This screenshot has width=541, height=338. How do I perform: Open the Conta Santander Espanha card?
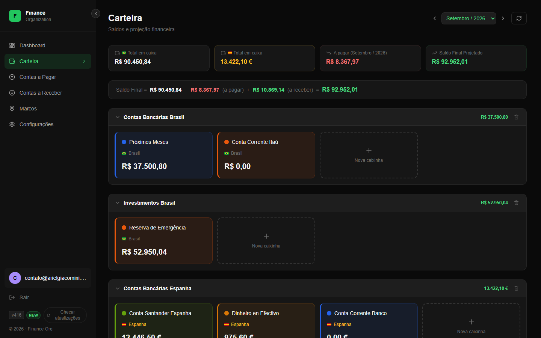pyautogui.click(x=163, y=321)
